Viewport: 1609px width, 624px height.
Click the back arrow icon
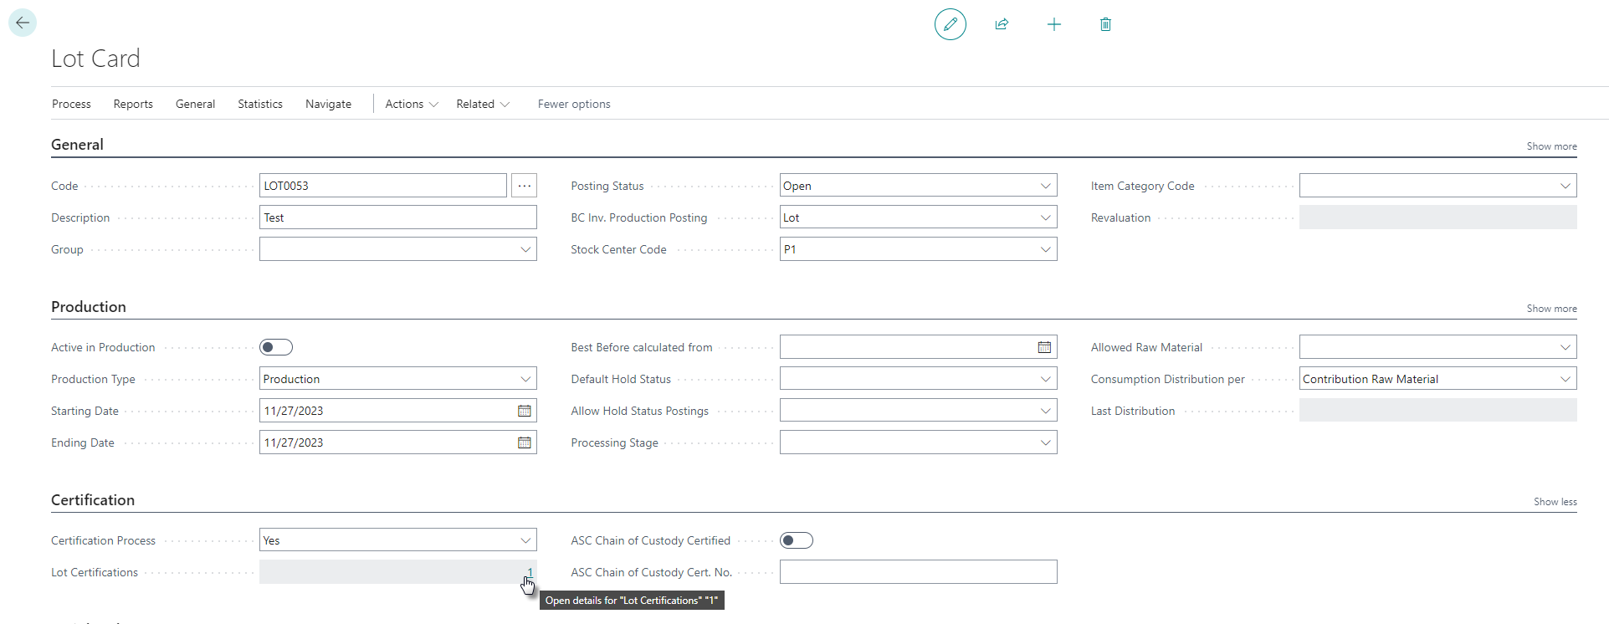[23, 23]
